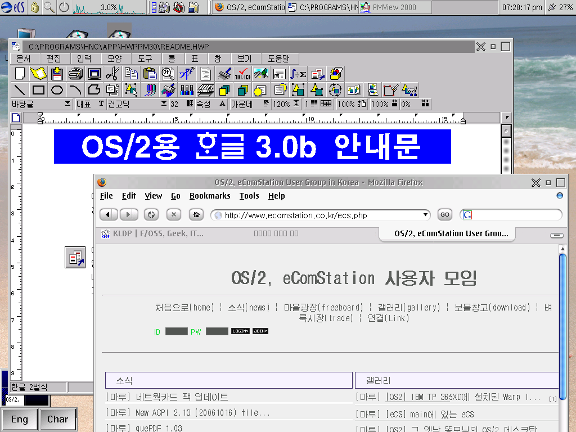Click the rotate object icon

[335, 90]
